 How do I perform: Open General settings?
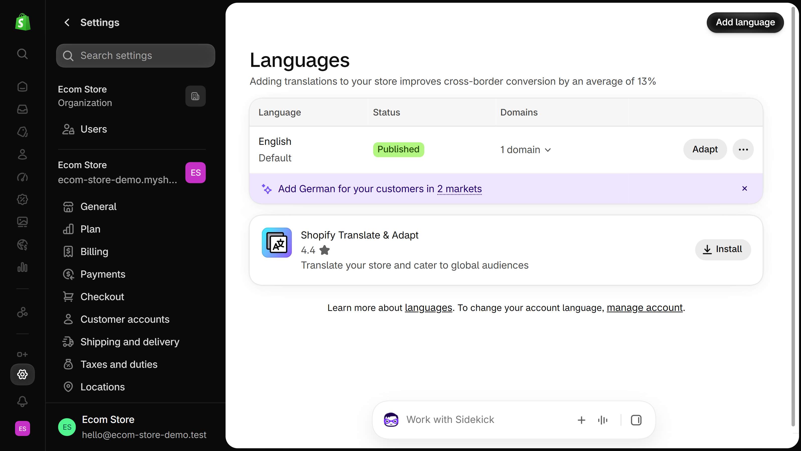coord(132,206)
